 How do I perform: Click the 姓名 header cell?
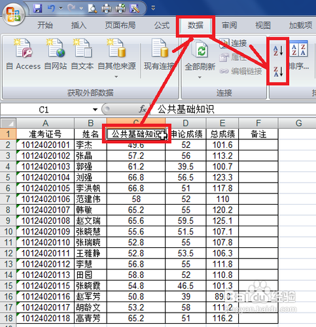(90, 134)
